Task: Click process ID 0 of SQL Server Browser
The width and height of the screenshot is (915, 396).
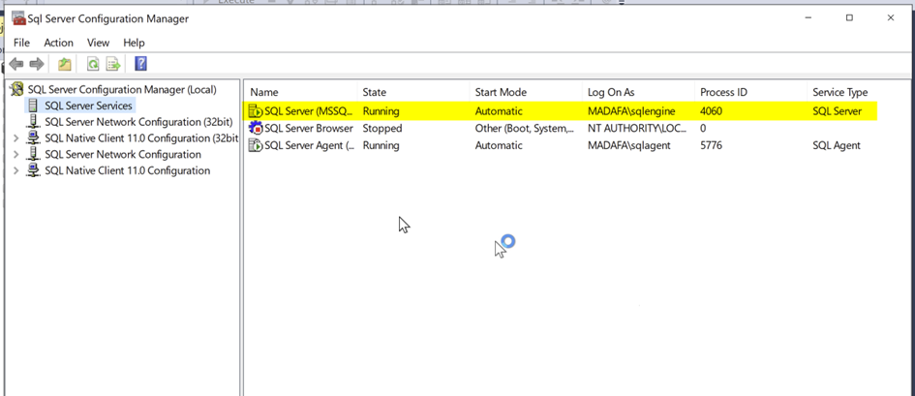Action: 703,129
